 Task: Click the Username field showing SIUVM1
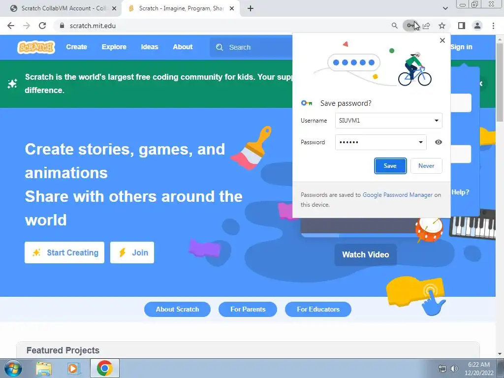pos(389,121)
